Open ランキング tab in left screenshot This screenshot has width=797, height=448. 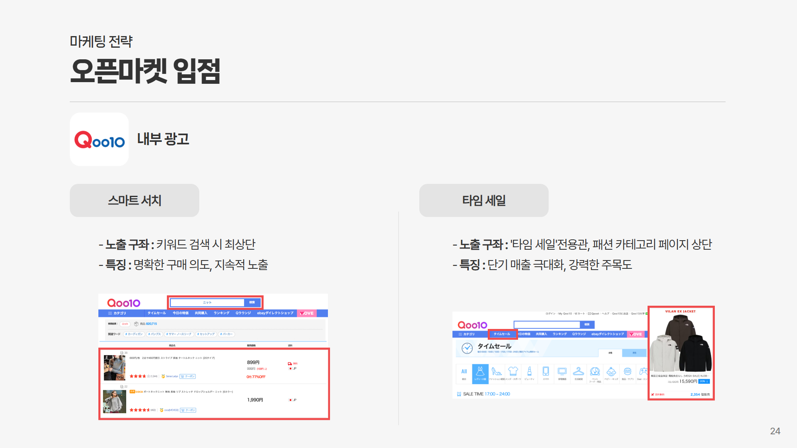point(222,313)
